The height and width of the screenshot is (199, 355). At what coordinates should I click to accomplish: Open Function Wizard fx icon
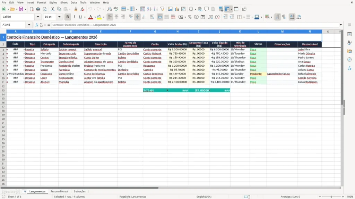click(x=37, y=25)
